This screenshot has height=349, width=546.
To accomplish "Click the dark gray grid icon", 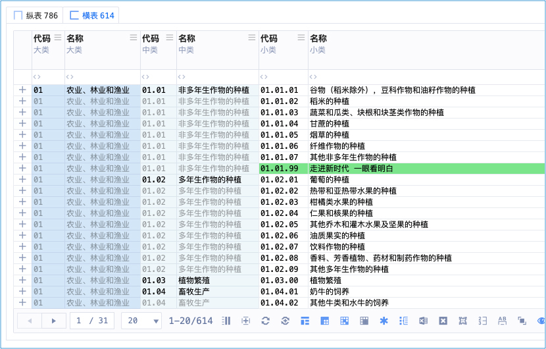I will [364, 321].
